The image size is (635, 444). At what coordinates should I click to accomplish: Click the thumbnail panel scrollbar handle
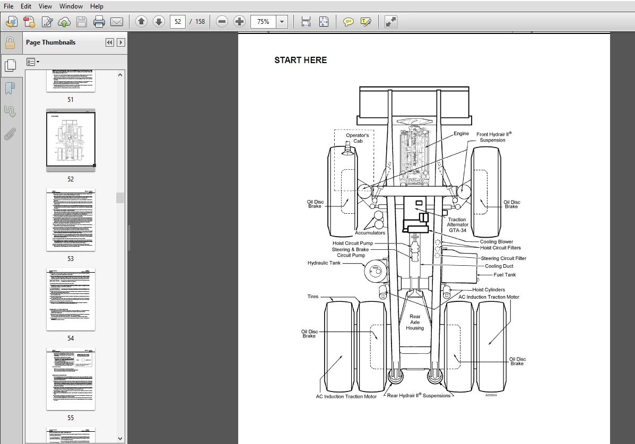(120, 198)
